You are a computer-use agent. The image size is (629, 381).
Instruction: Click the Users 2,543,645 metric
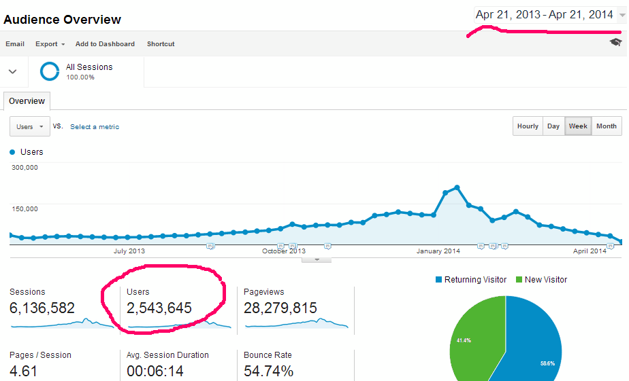pos(159,308)
